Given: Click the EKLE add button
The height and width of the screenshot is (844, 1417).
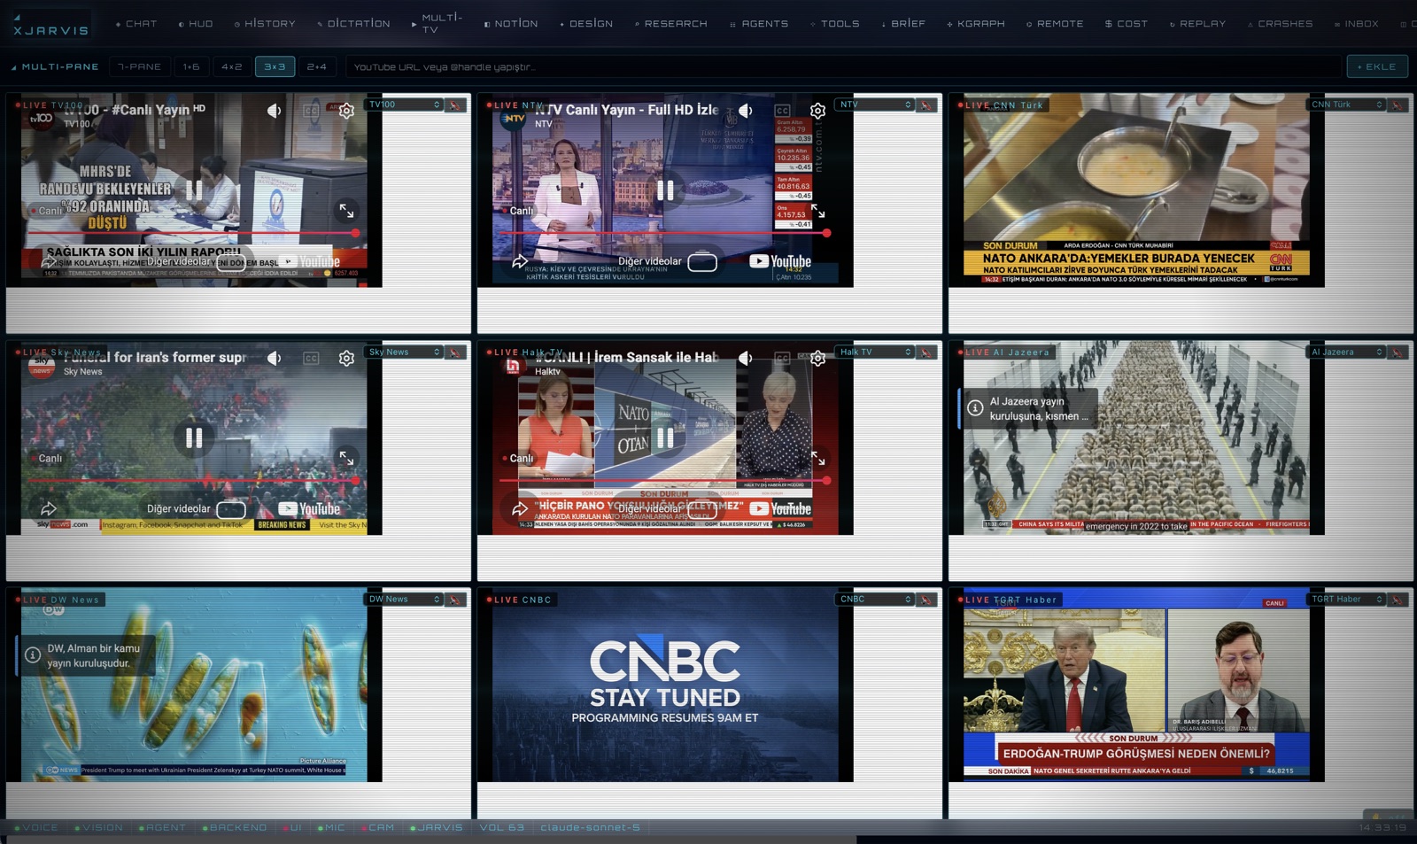Looking at the screenshot, I should click(1377, 66).
